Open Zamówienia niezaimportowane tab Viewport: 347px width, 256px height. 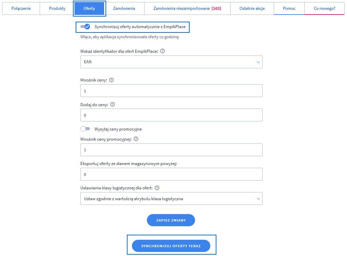187,8
